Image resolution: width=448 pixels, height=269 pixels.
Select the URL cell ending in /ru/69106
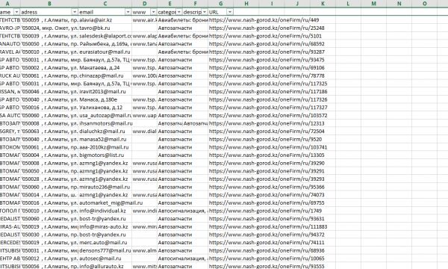(221, 68)
